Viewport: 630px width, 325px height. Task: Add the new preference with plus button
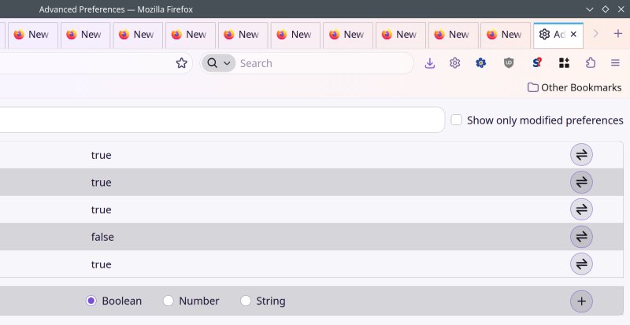pyautogui.click(x=581, y=301)
